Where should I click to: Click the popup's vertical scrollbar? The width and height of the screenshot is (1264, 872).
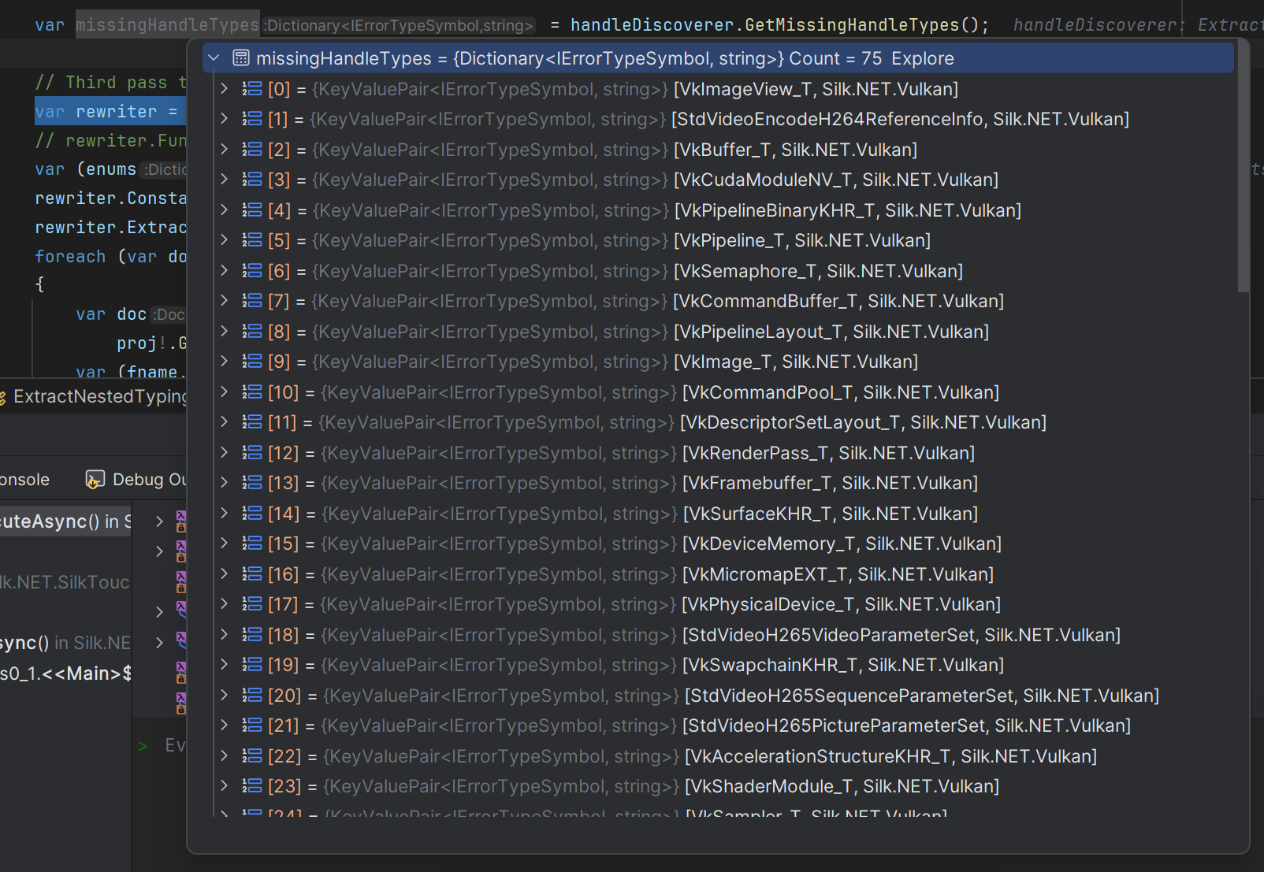click(x=1243, y=165)
